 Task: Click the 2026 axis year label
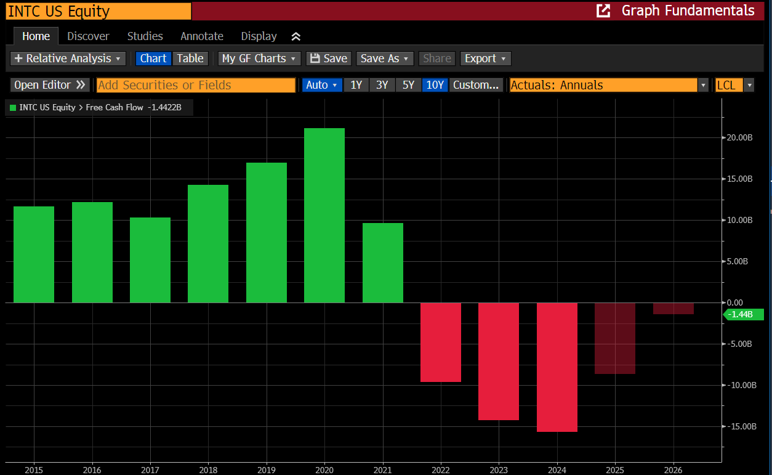point(673,469)
